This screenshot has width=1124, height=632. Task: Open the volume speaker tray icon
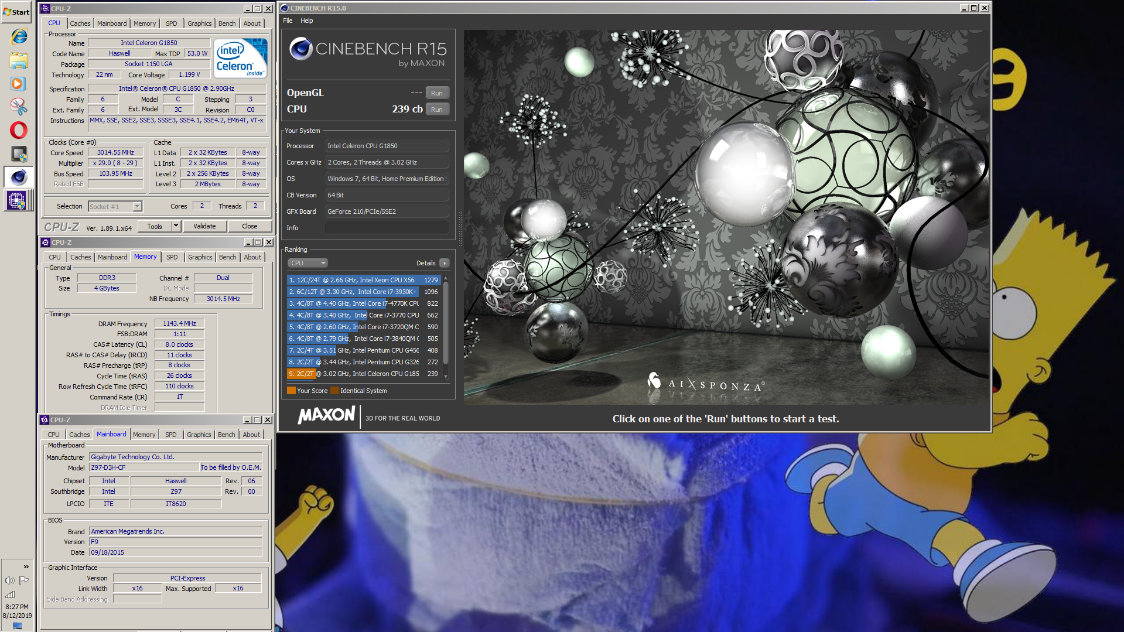click(10, 580)
